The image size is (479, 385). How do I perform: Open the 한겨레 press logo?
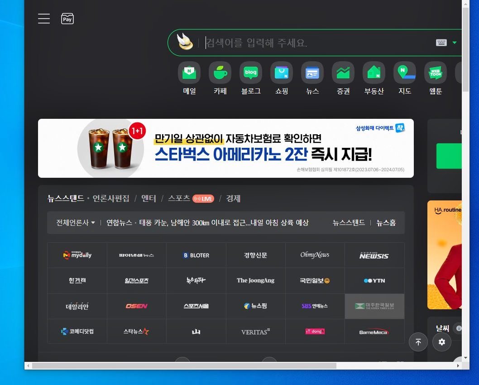pyautogui.click(x=77, y=281)
